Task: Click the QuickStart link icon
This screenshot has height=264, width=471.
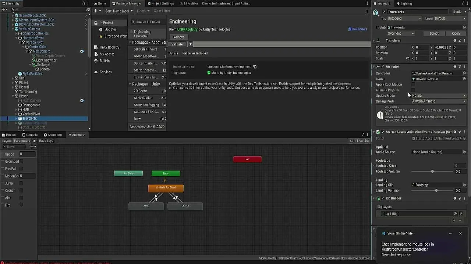Action: (x=350, y=29)
